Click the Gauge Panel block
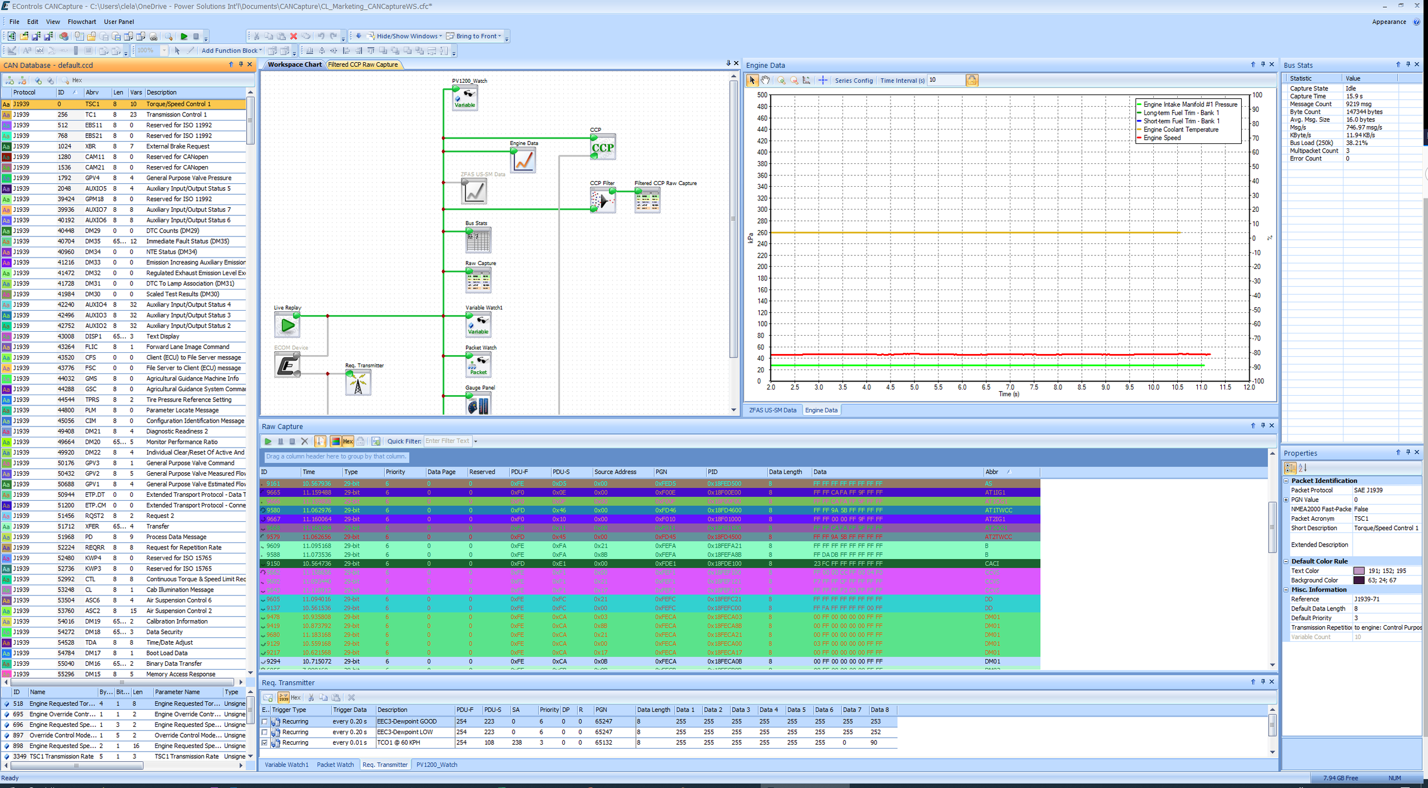Screen dimensions: 1428x788 coord(478,404)
